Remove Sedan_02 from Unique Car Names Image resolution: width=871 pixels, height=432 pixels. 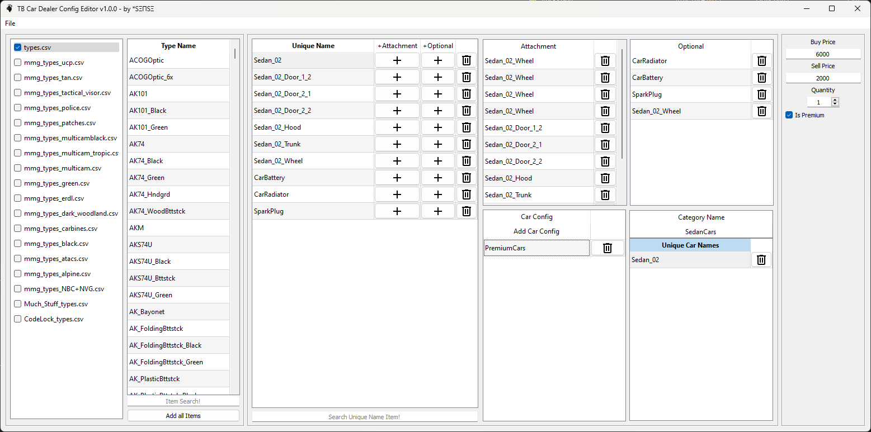coord(761,260)
